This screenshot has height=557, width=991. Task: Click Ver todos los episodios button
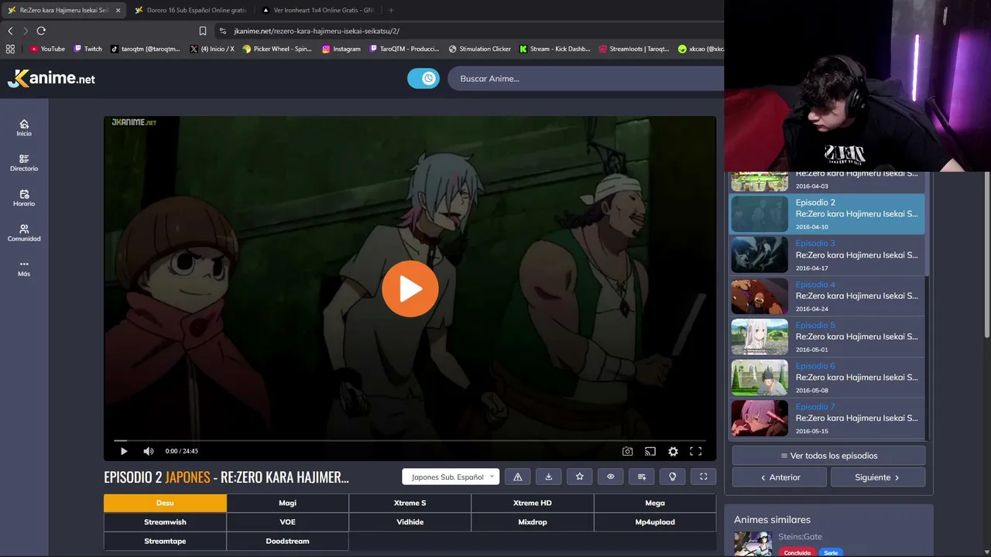(828, 456)
